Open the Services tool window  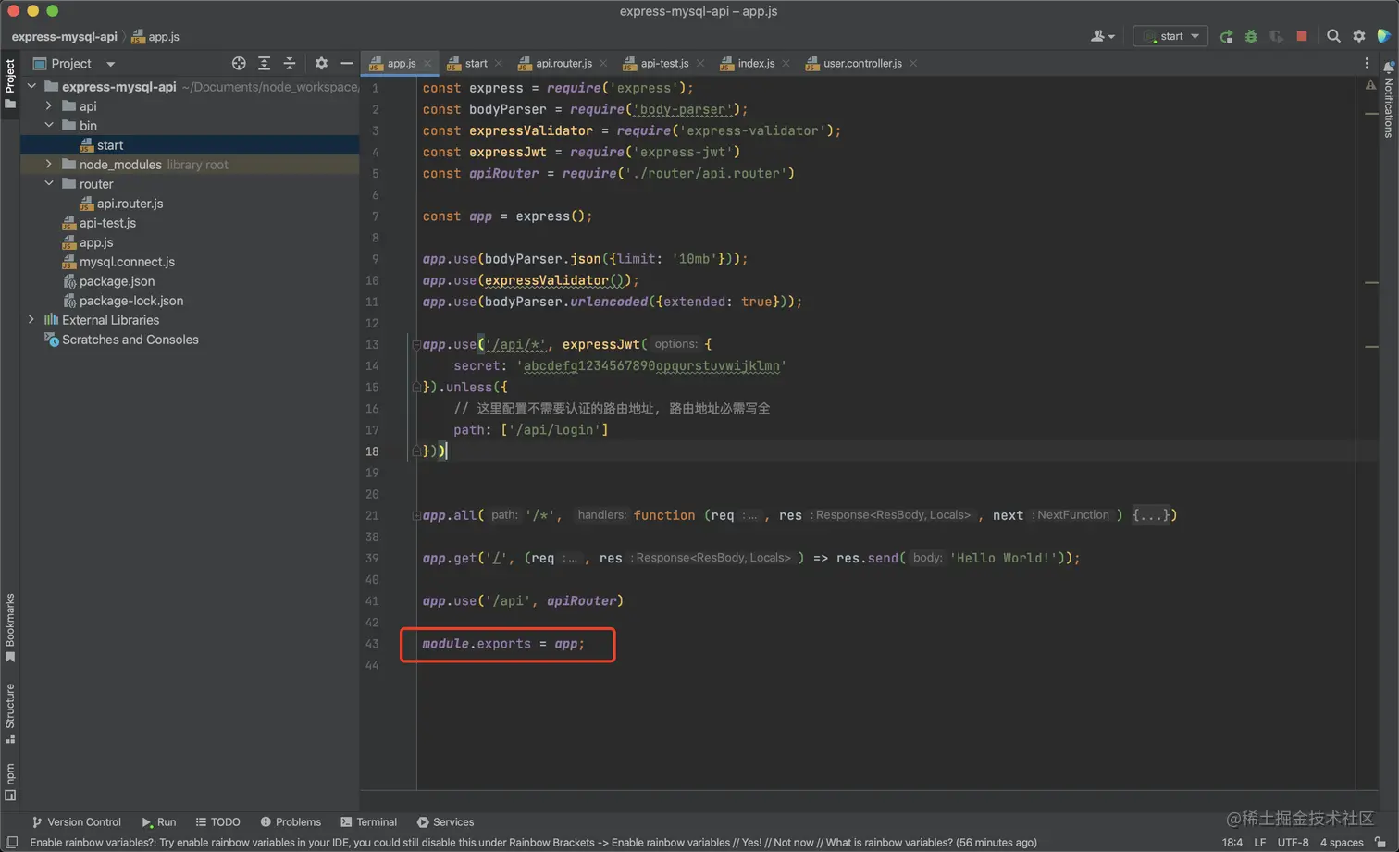point(445,821)
